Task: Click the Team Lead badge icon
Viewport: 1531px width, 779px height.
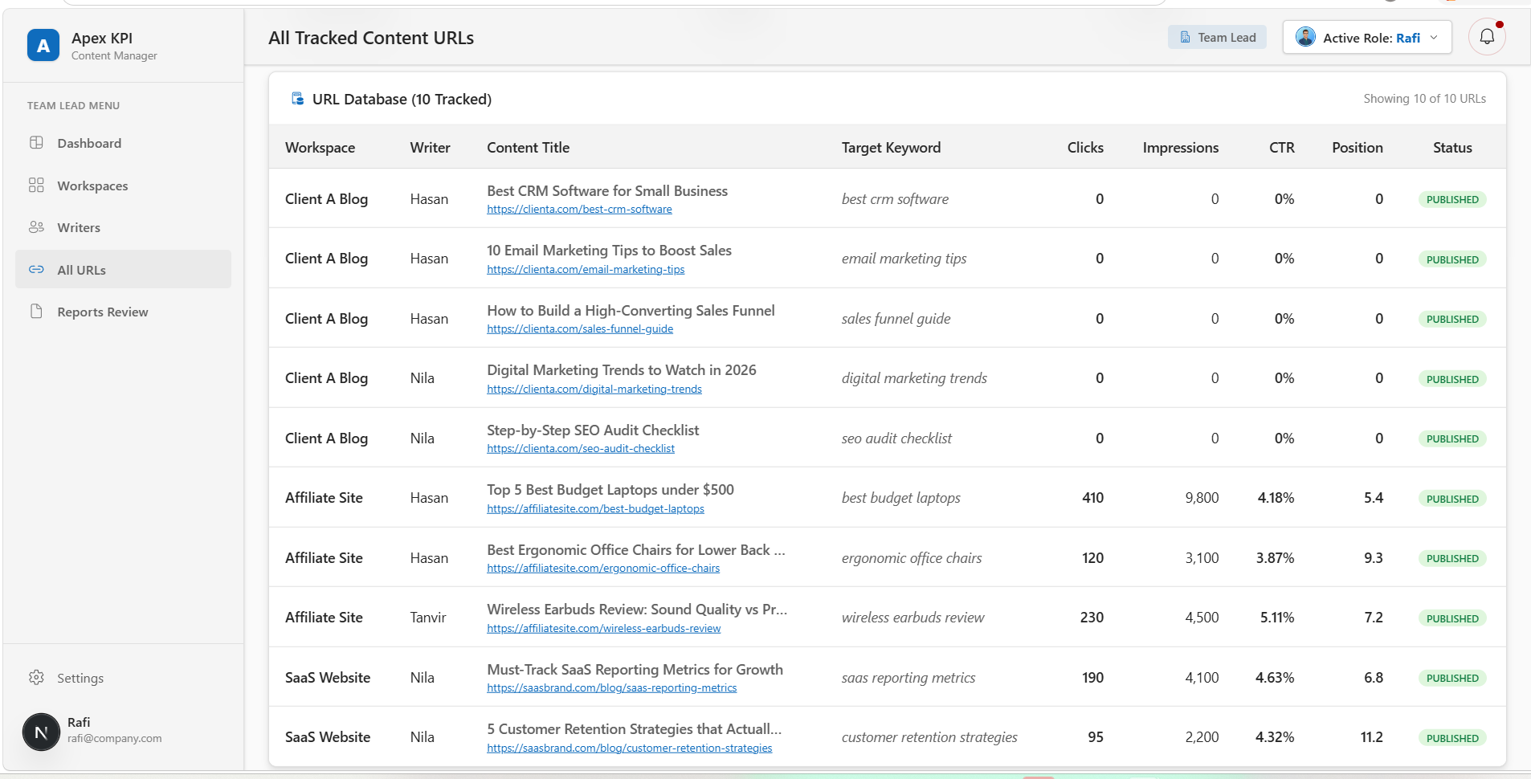Action: click(1185, 38)
